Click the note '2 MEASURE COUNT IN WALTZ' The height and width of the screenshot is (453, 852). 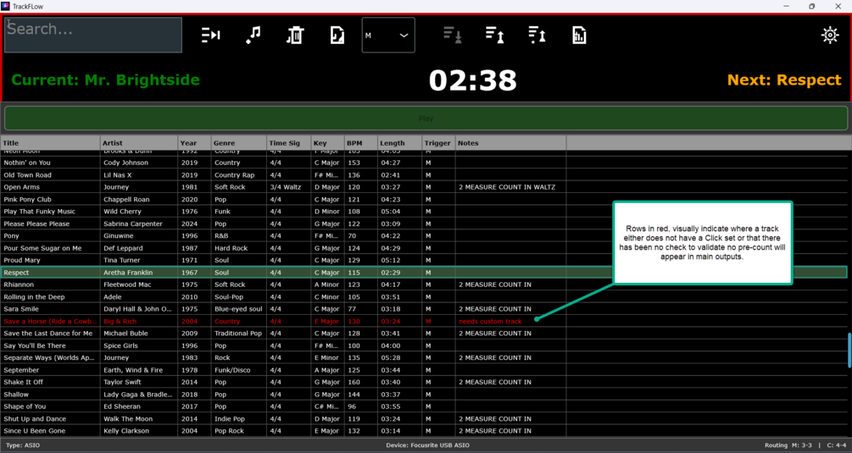click(507, 187)
